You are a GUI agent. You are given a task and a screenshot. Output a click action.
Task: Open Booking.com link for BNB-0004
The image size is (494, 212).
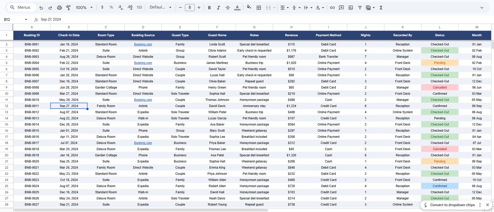pos(143,63)
